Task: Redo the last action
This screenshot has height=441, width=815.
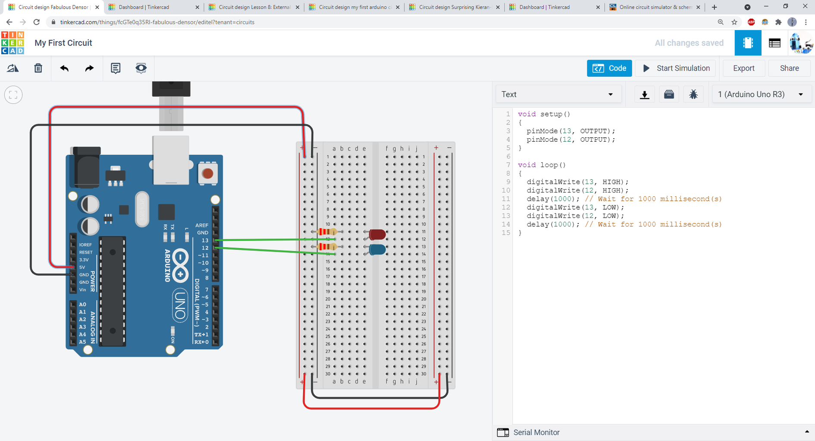Action: 89,68
